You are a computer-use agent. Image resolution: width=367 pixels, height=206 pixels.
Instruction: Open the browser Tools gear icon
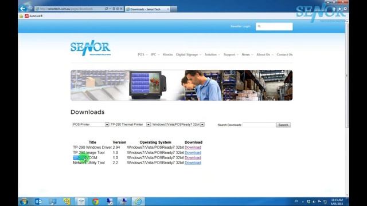point(345,9)
